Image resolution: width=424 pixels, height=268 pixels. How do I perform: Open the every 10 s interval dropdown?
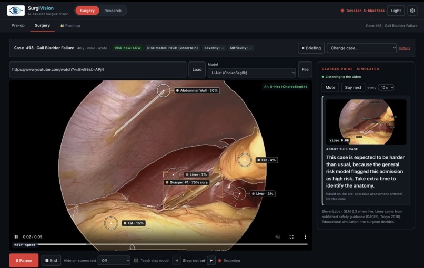386,88
